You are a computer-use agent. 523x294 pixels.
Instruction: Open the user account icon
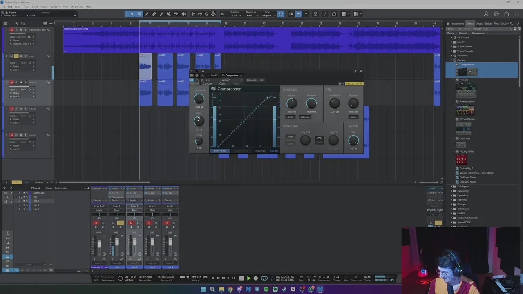(486, 14)
